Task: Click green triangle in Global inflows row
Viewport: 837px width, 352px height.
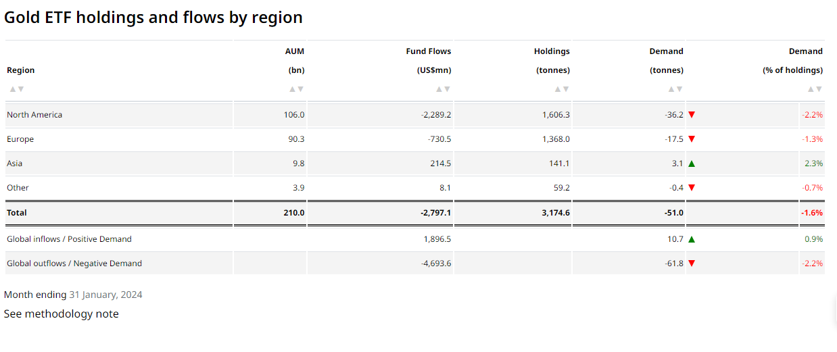Action: [x=691, y=239]
